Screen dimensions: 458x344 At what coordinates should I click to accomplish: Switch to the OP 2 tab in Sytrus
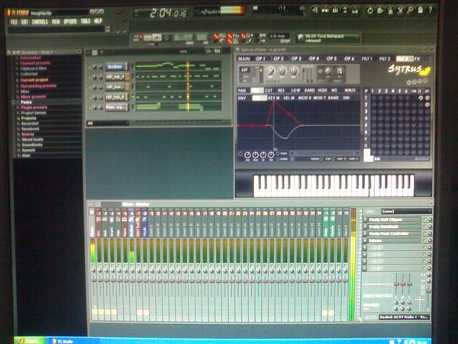click(x=278, y=58)
